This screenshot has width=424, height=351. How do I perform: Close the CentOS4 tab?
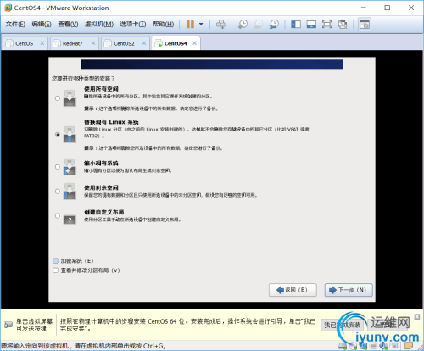[x=194, y=43]
